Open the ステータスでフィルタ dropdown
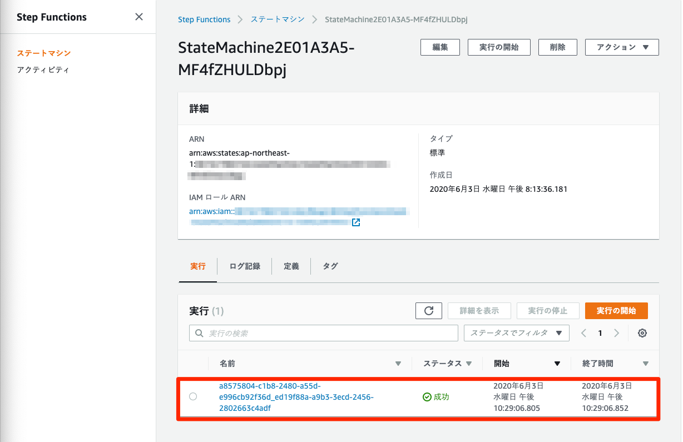Screen dimensions: 683x442 point(517,333)
